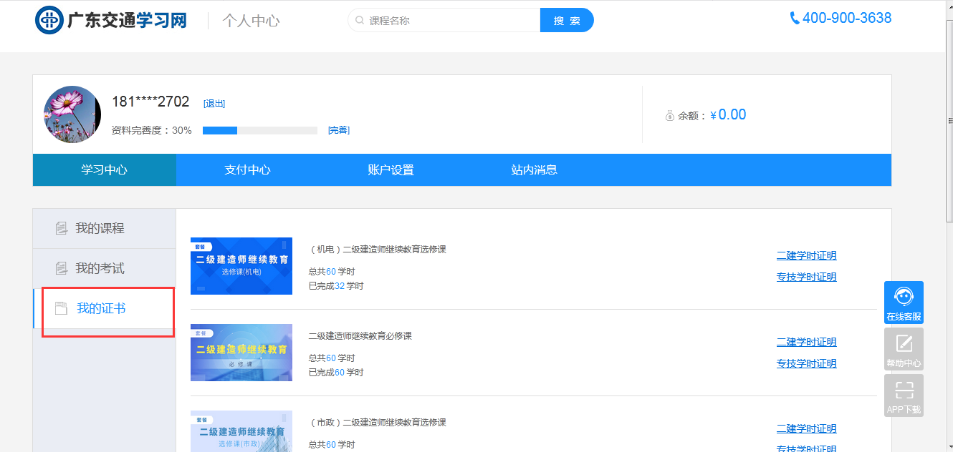The width and height of the screenshot is (953, 452).
Task: Click the phone icon beside 400-900-3638
Action: coord(794,19)
